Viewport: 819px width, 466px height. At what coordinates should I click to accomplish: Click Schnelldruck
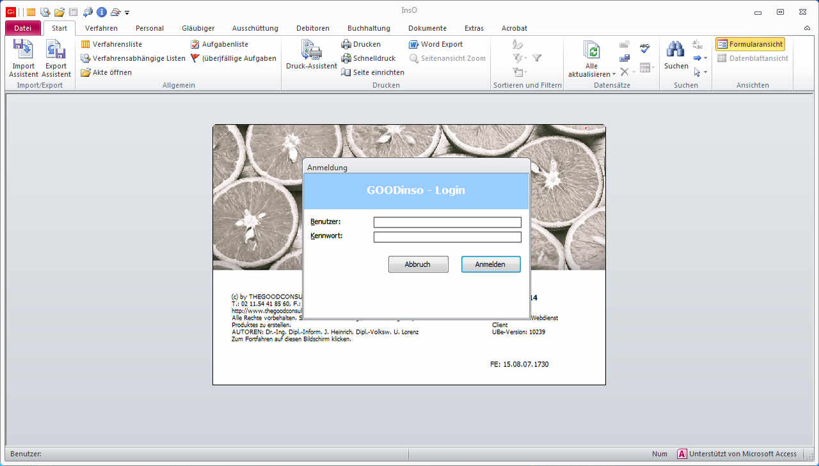point(369,58)
